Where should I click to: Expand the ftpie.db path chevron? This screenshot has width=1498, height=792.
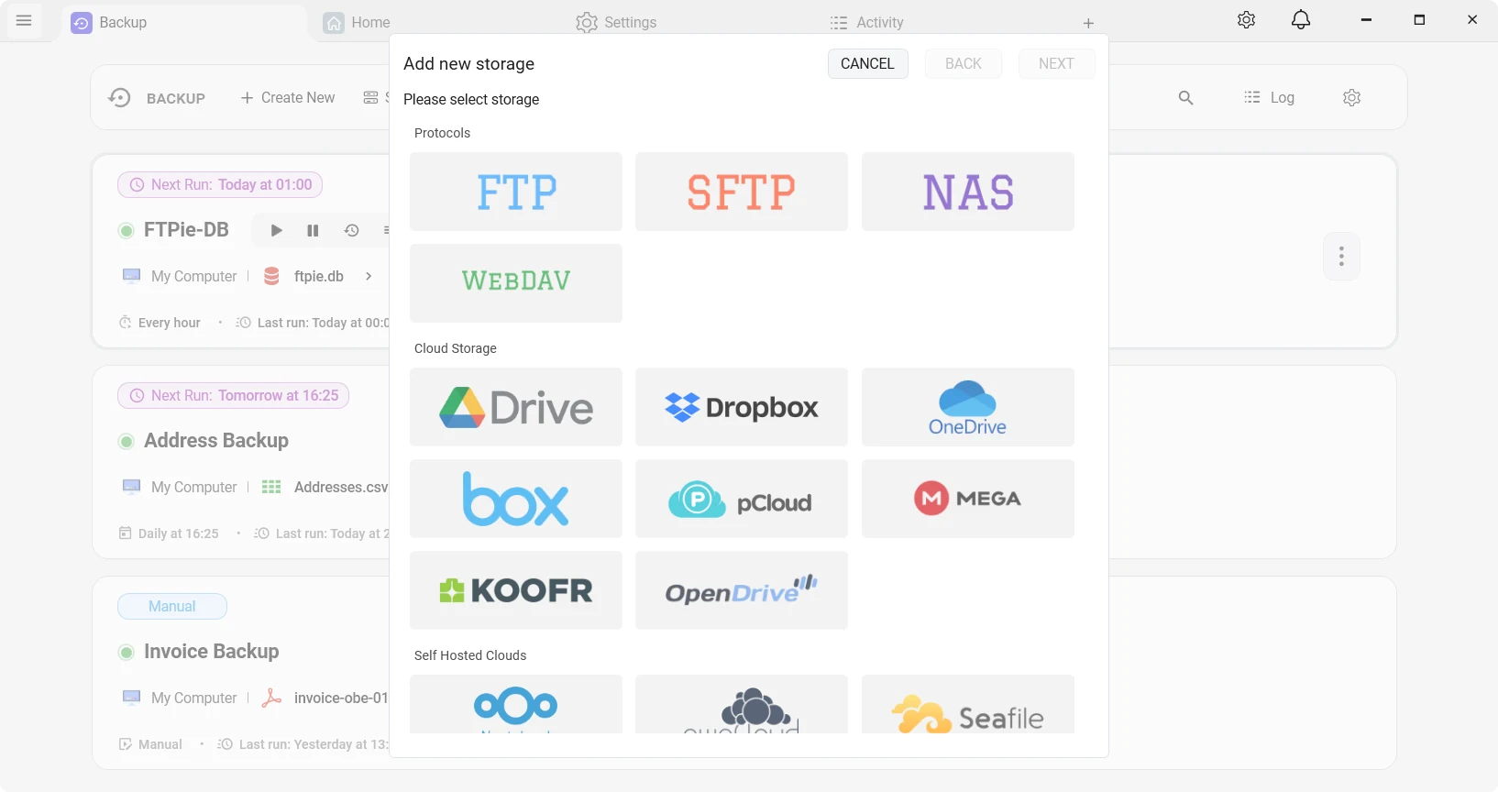pyautogui.click(x=369, y=276)
